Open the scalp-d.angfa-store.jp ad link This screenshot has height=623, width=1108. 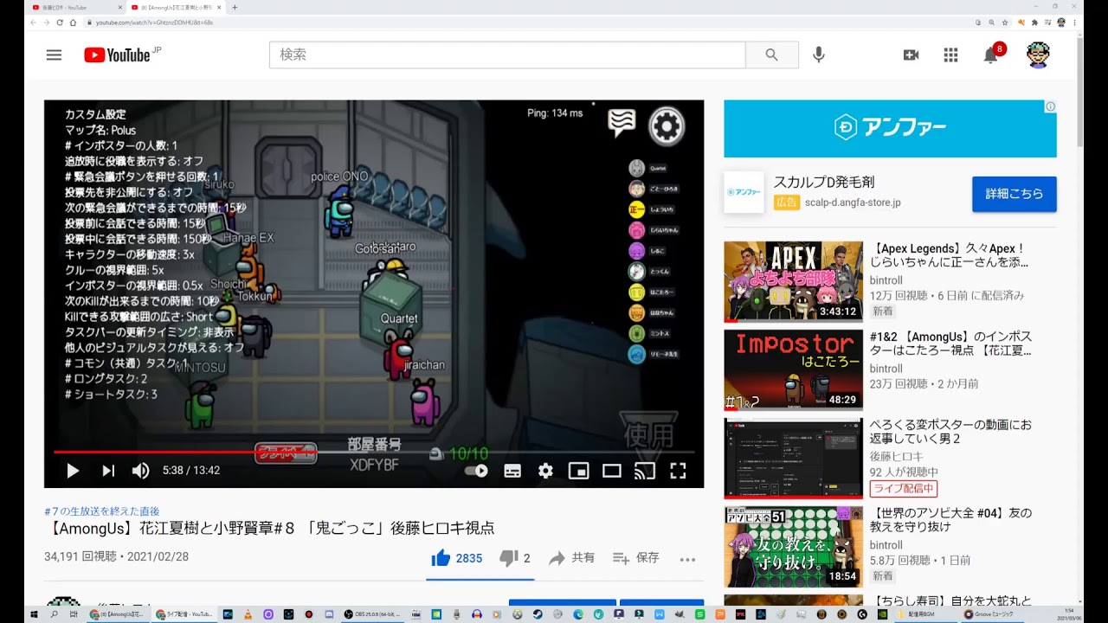853,202
